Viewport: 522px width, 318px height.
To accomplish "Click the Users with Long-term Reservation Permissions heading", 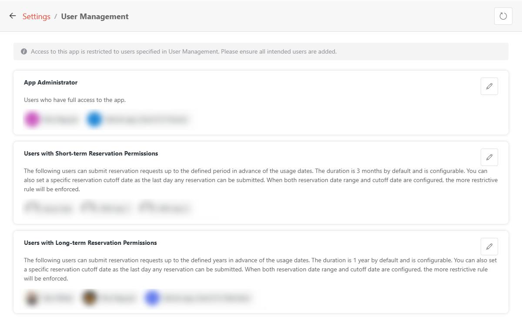I will [x=90, y=243].
